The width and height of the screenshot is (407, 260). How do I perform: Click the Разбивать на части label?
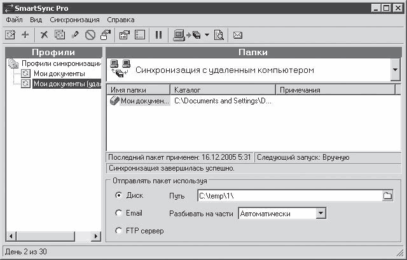(201, 214)
